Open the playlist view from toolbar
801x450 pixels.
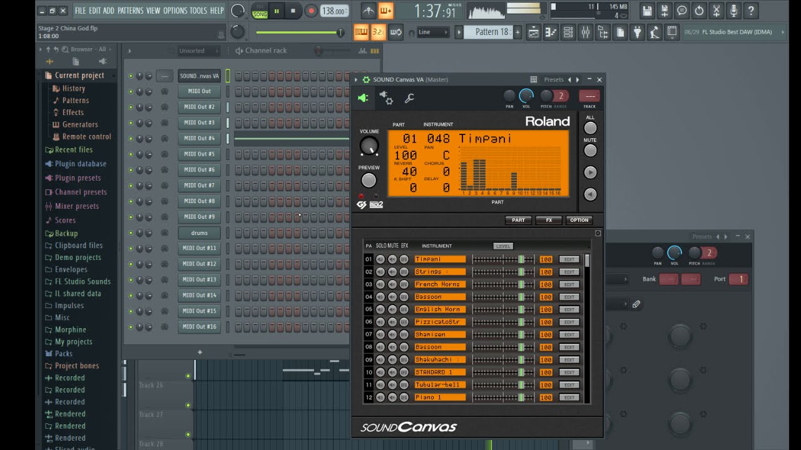click(x=534, y=32)
